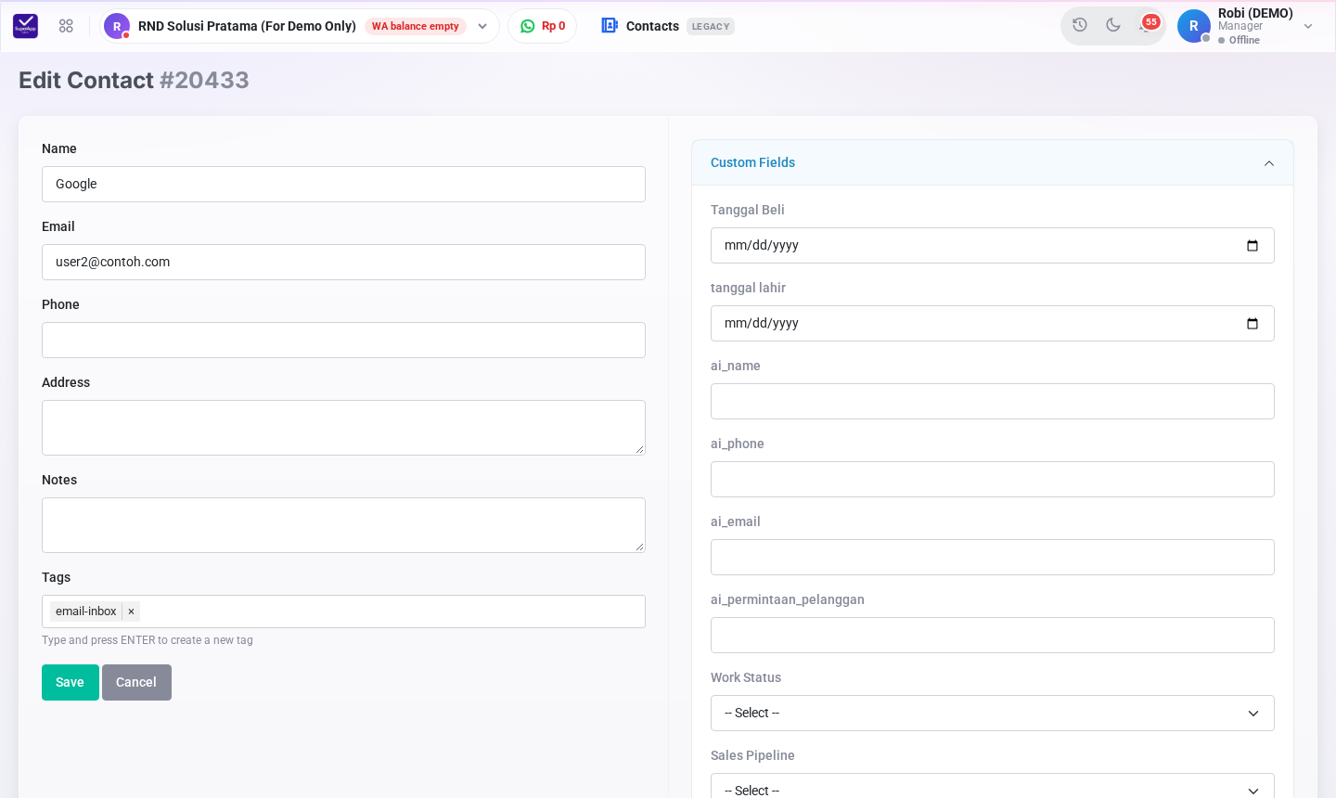This screenshot has width=1336, height=798.
Task: Expand the workspace switcher dropdown arrow
Action: point(482,26)
